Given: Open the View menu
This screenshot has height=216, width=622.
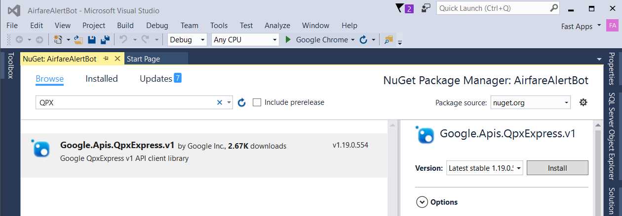Looking at the screenshot, I should (63, 25).
